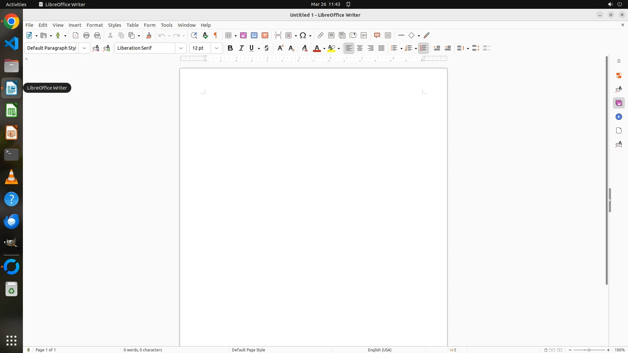628x353 pixels.
Task: Open LibreOffice Calc from the dock
Action: [x=11, y=111]
